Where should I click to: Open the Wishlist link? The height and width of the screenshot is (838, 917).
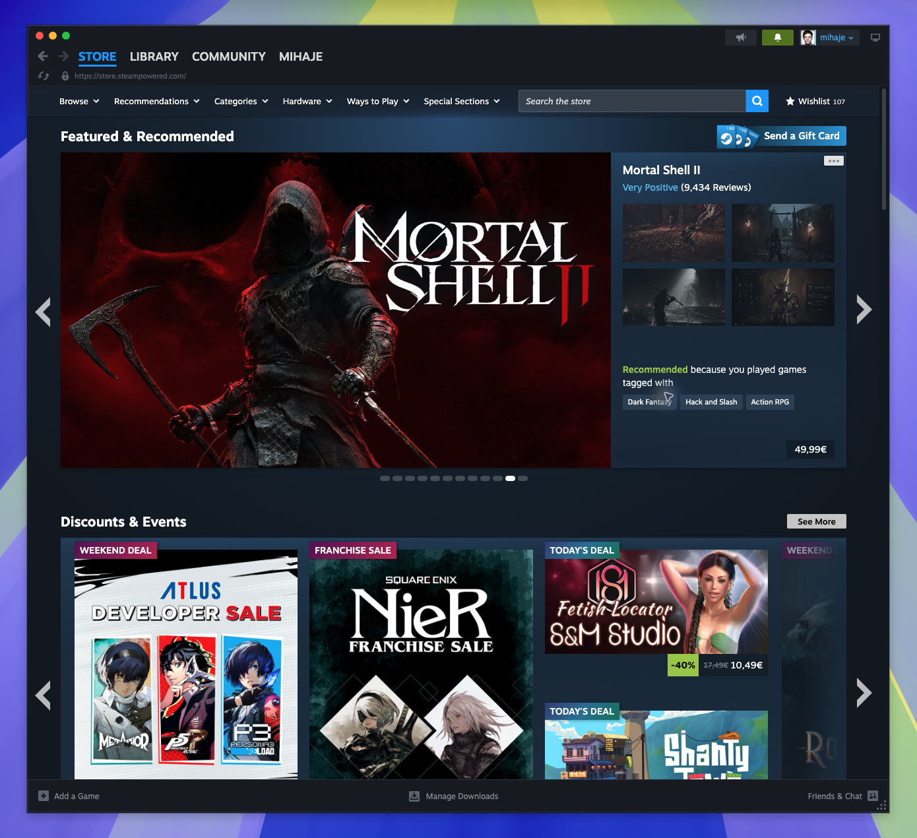point(815,101)
